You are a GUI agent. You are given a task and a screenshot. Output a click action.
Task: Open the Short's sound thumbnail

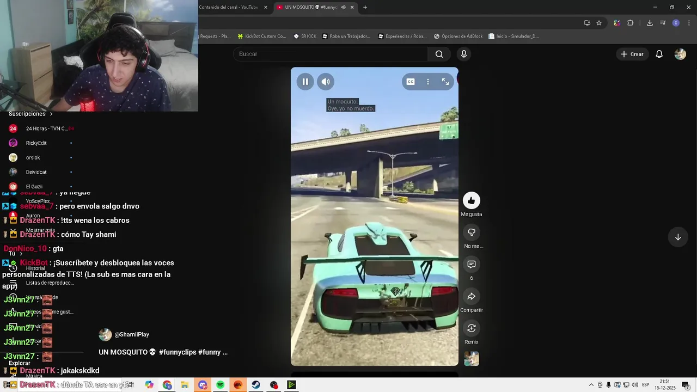[x=472, y=359]
